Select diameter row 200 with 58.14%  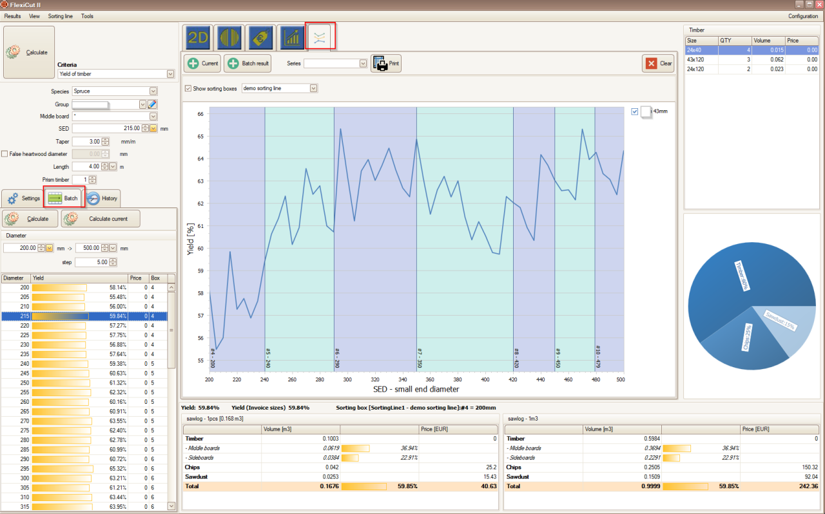tap(84, 288)
